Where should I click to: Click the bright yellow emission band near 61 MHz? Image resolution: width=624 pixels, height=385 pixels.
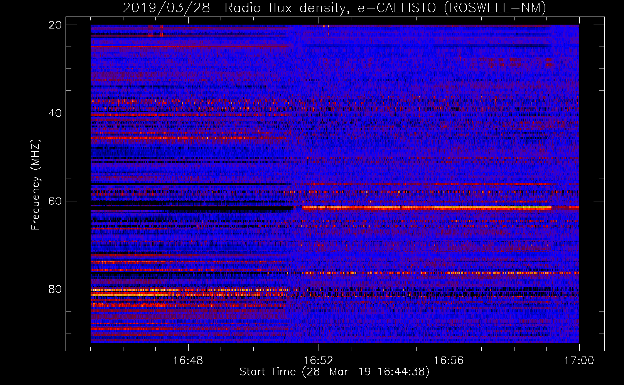(427, 208)
